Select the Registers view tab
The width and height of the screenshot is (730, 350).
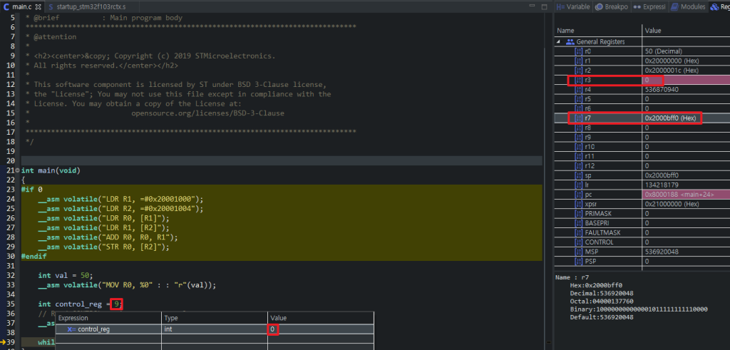pos(719,7)
